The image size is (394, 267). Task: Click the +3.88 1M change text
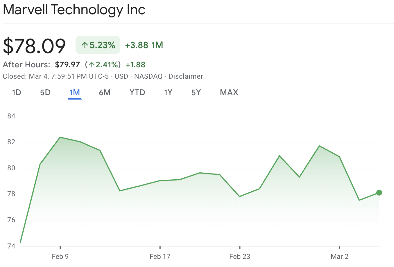144,45
